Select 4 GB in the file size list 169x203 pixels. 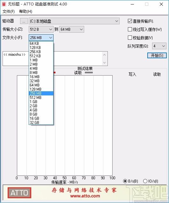(41, 110)
